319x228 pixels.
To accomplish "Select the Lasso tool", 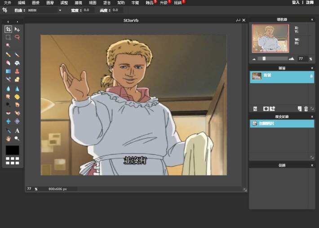I will pos(17,37).
